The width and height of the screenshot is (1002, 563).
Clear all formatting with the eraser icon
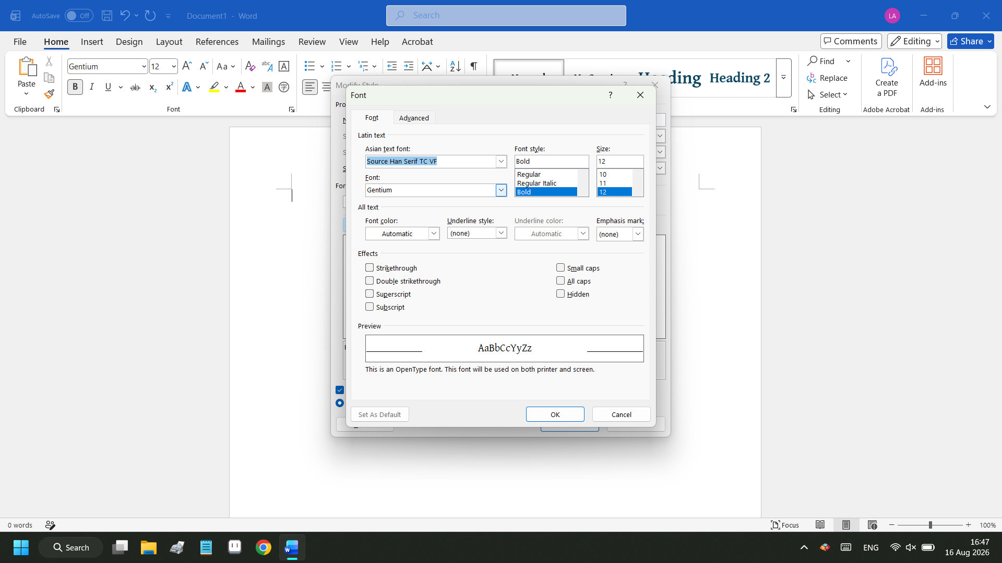(250, 66)
